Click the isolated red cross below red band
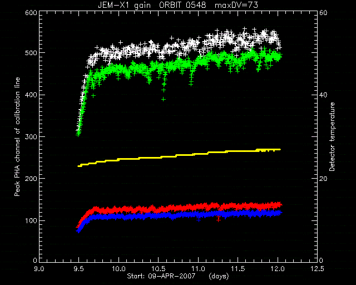 (219, 220)
